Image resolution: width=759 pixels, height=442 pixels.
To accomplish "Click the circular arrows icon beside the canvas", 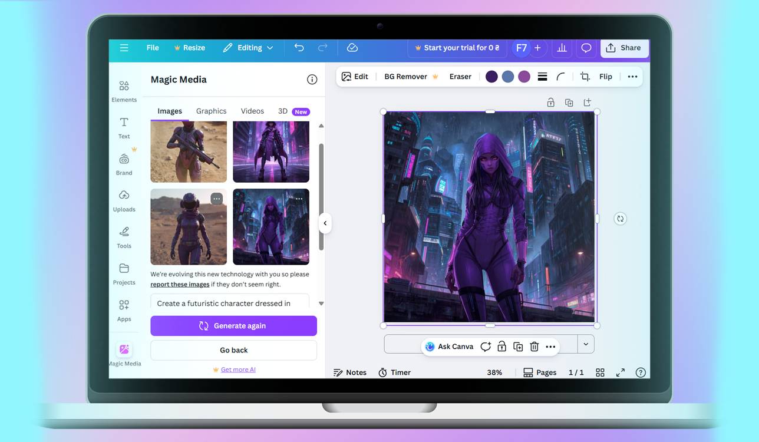I will (620, 219).
